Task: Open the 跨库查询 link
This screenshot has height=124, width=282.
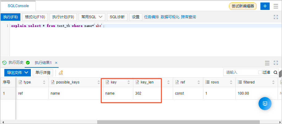Action: [x=189, y=17]
